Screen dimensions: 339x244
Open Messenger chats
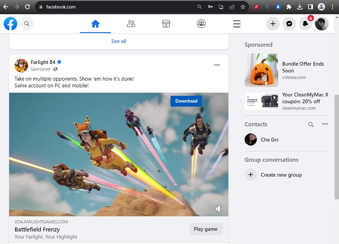pyautogui.click(x=289, y=24)
